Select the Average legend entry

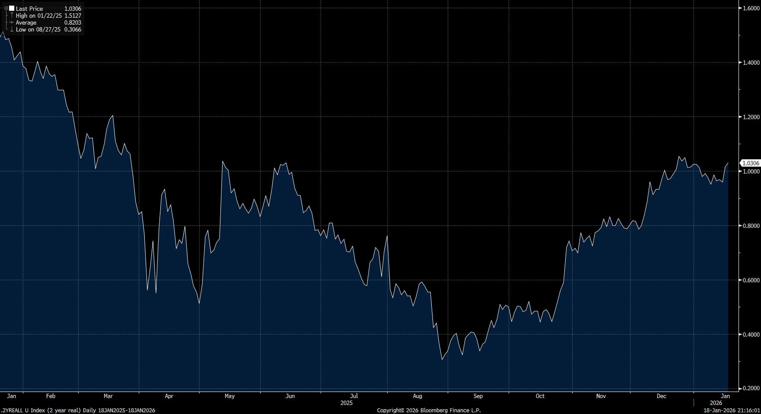click(x=26, y=22)
